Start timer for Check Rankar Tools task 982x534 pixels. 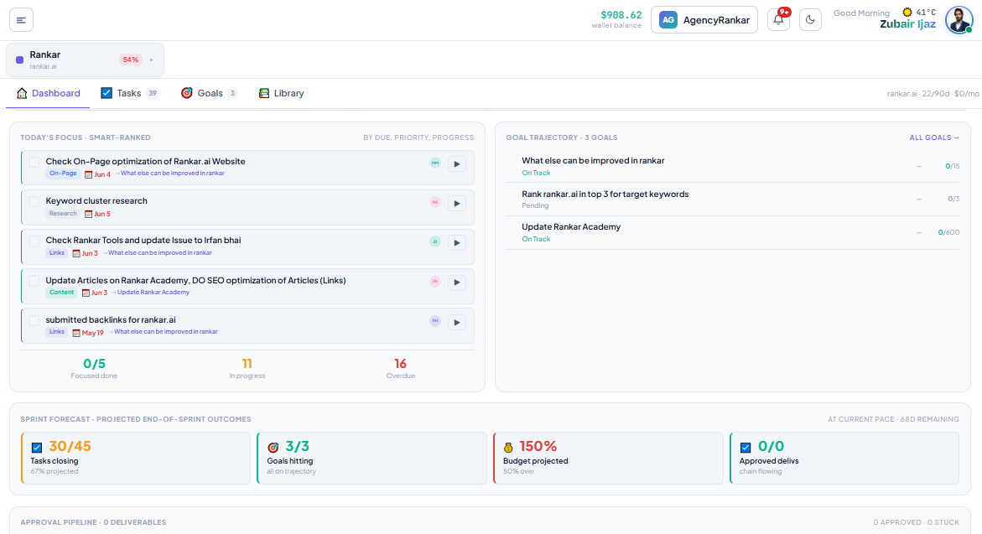click(x=456, y=243)
